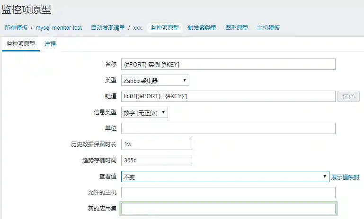Open 所有模板 breadcrumb link
The image size is (364, 219).
click(16, 28)
